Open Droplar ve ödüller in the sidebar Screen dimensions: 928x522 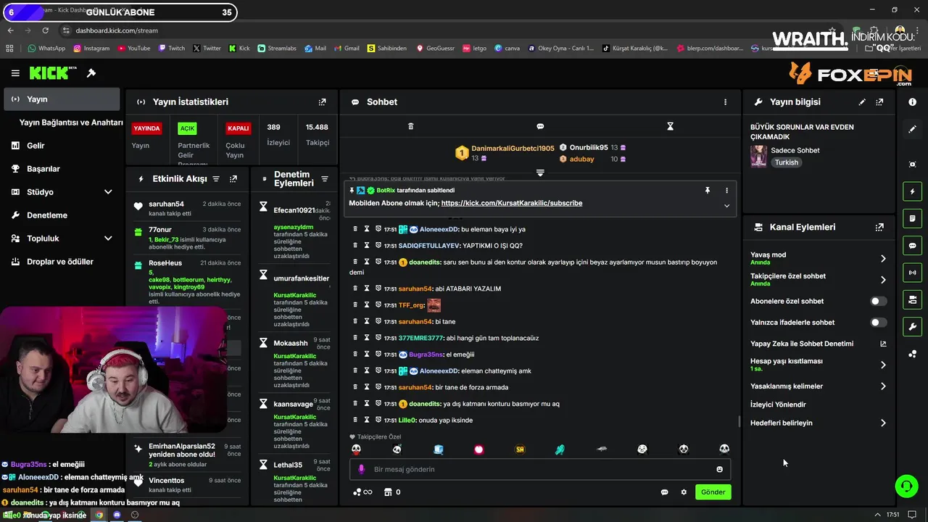point(61,262)
